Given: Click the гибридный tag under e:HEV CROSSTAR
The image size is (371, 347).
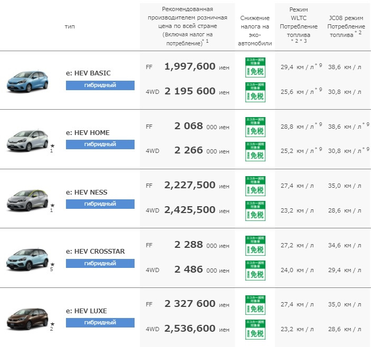Looking at the screenshot, I should point(100,263).
